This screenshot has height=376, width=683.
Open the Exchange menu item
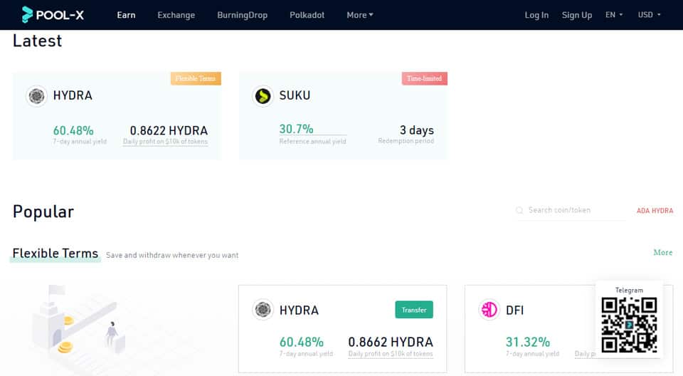176,15
